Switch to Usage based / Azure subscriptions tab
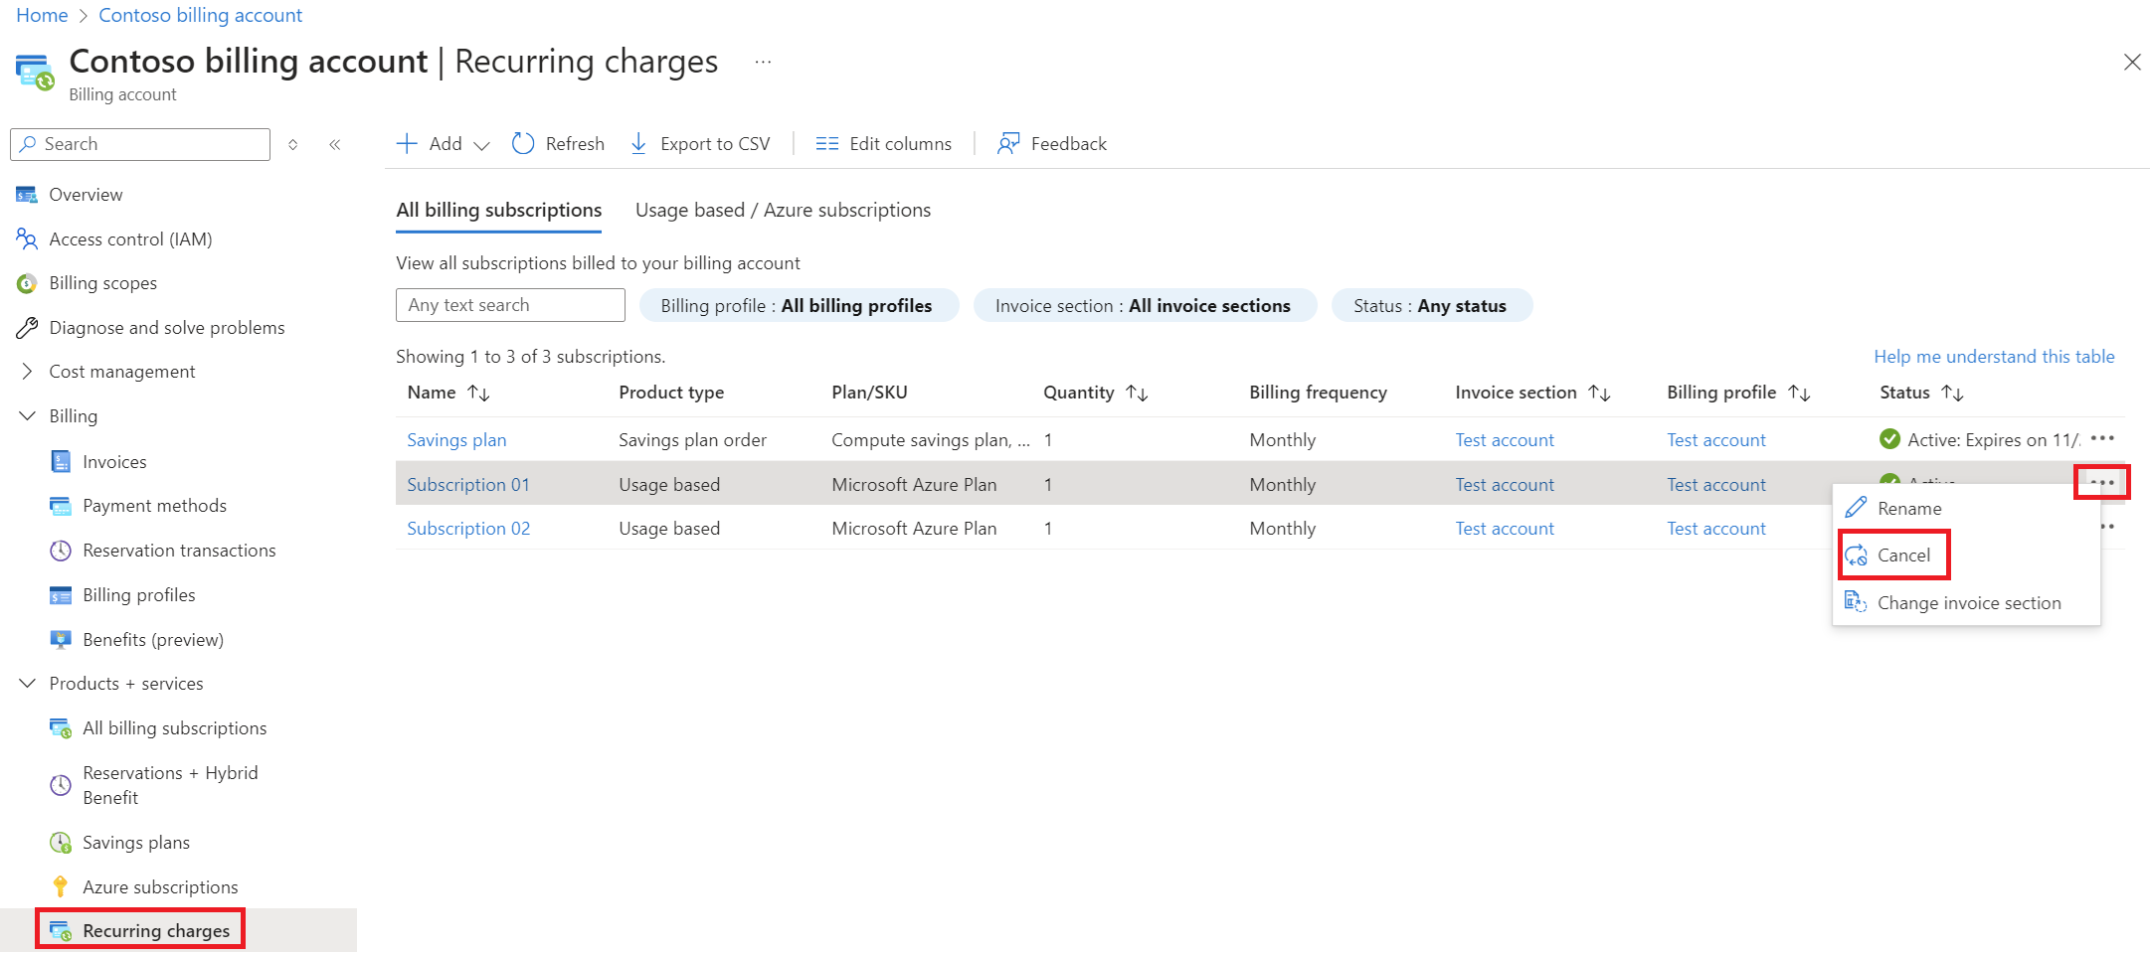 coord(783,211)
